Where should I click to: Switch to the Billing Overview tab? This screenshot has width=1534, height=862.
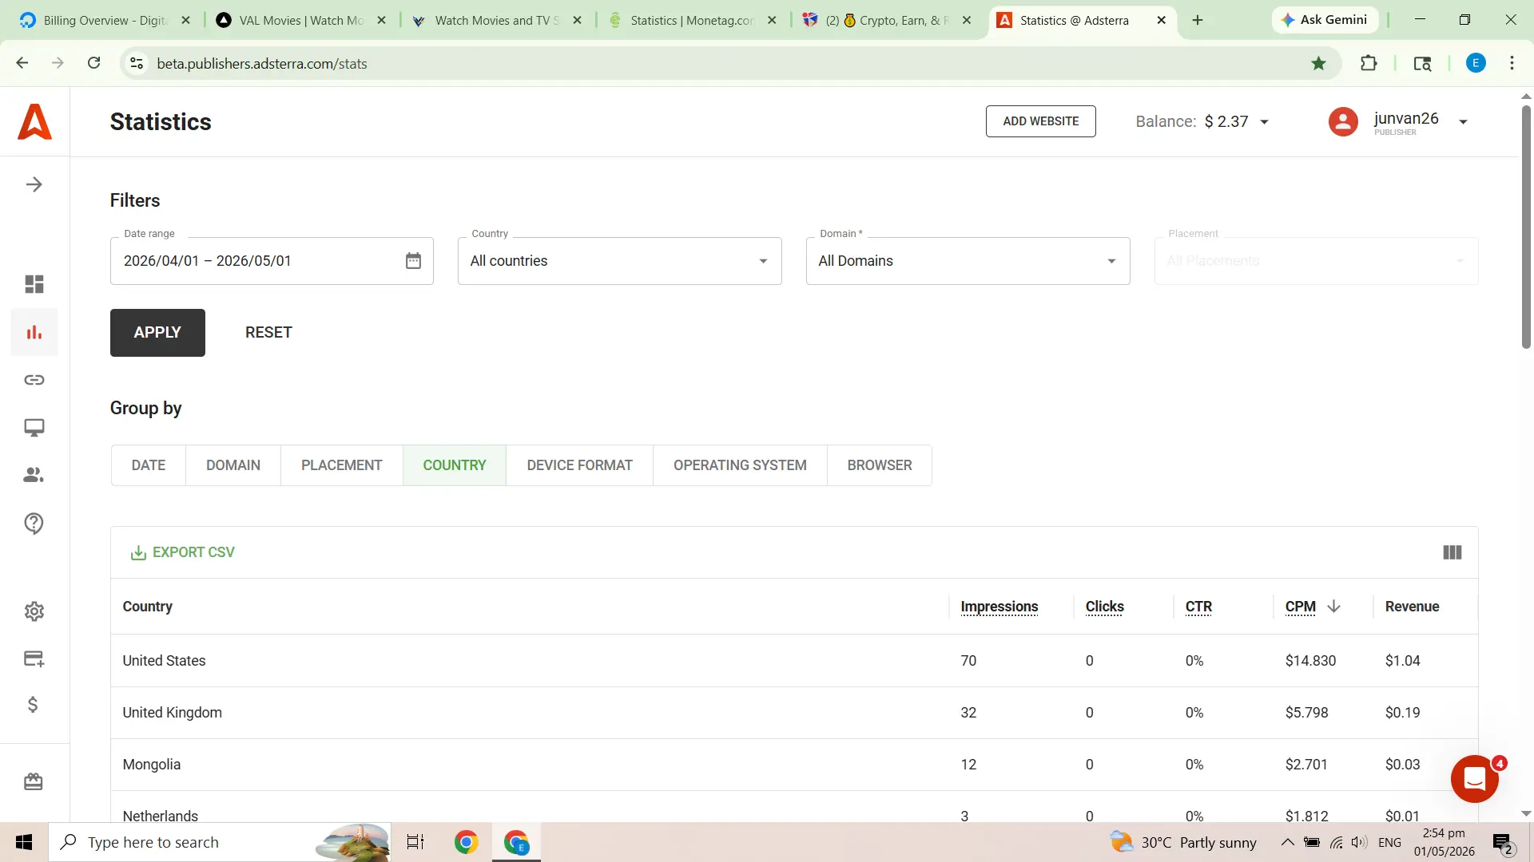click(x=104, y=20)
